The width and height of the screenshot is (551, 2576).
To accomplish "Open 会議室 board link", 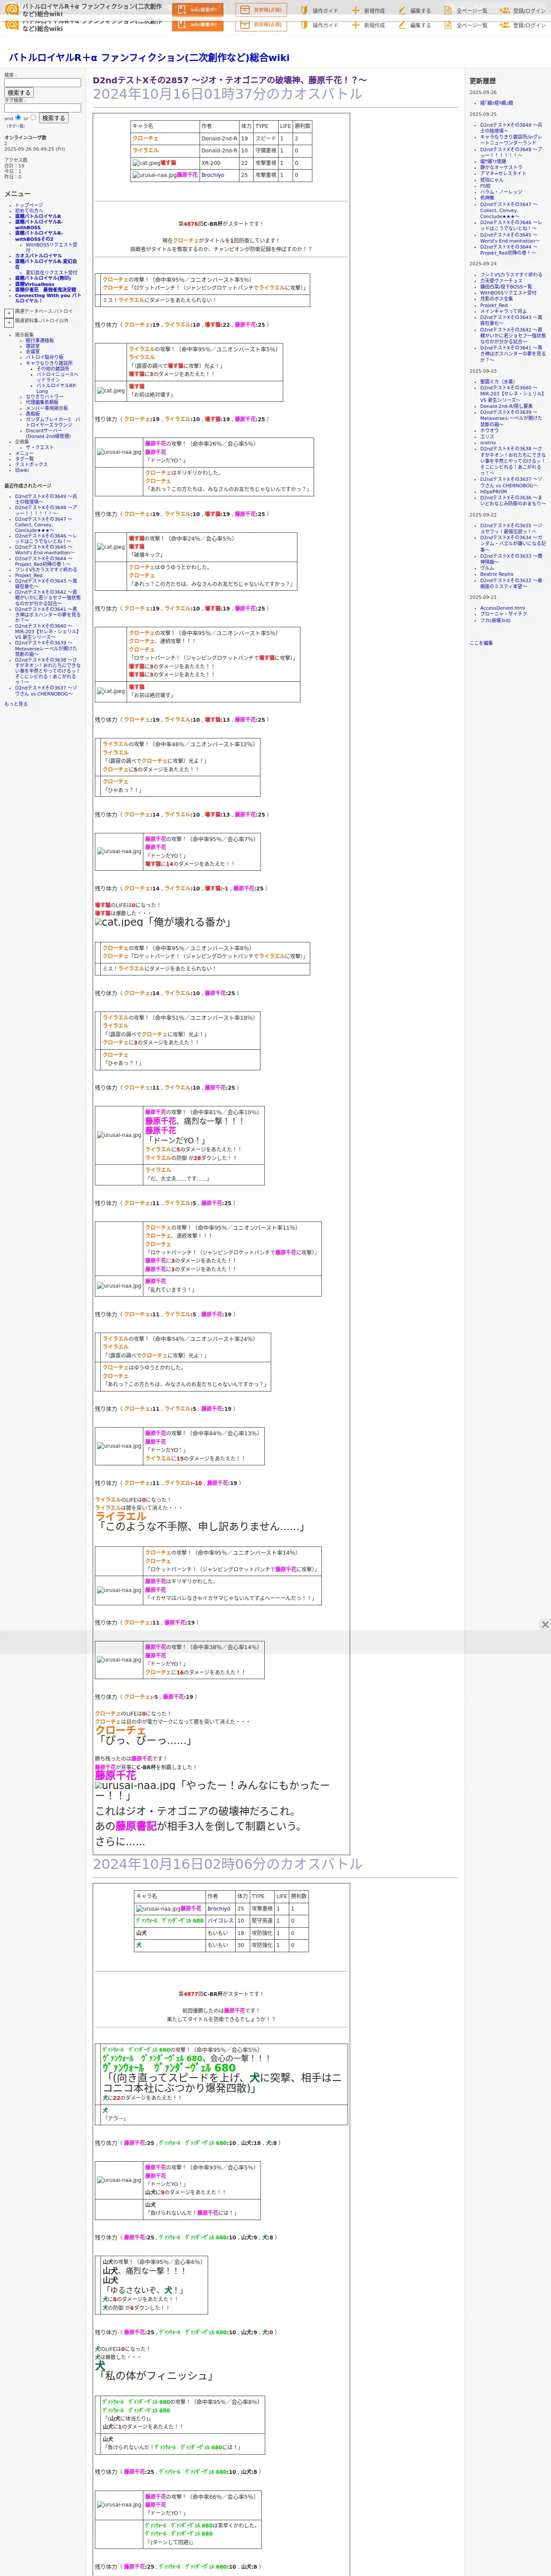I will [33, 352].
